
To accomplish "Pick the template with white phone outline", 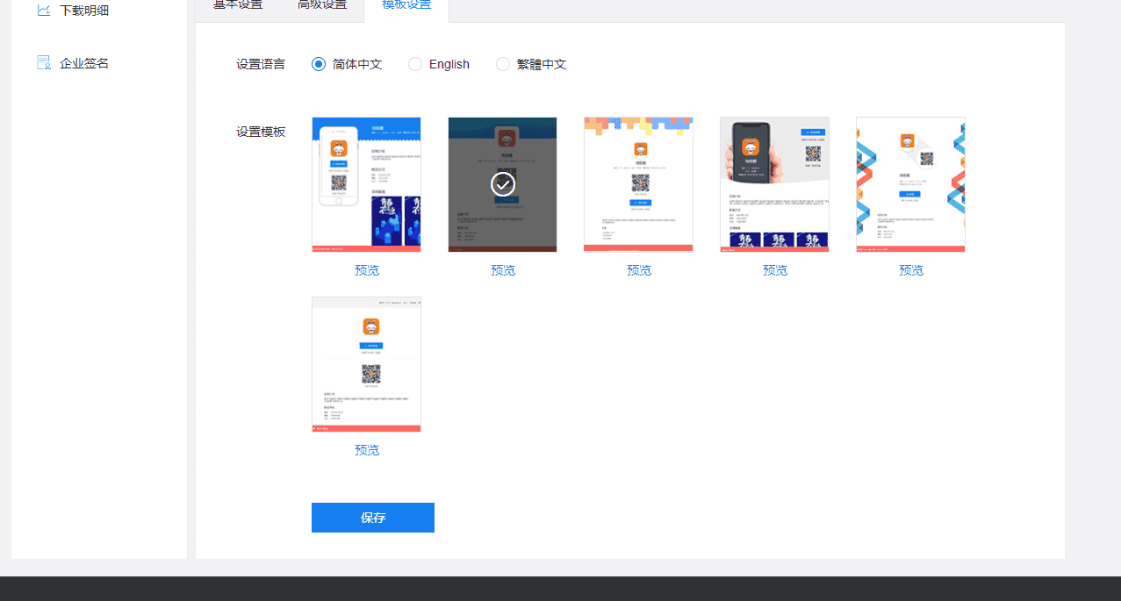I will pyautogui.click(x=366, y=184).
